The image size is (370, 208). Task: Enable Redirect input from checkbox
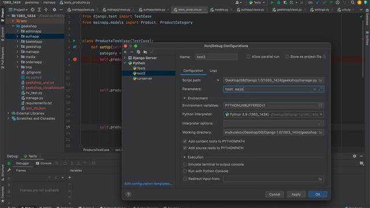tap(185, 179)
